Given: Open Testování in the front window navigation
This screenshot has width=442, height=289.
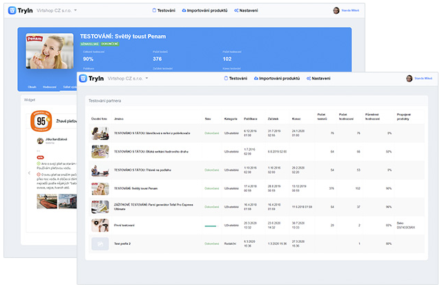Looking at the screenshot, I should click(236, 78).
